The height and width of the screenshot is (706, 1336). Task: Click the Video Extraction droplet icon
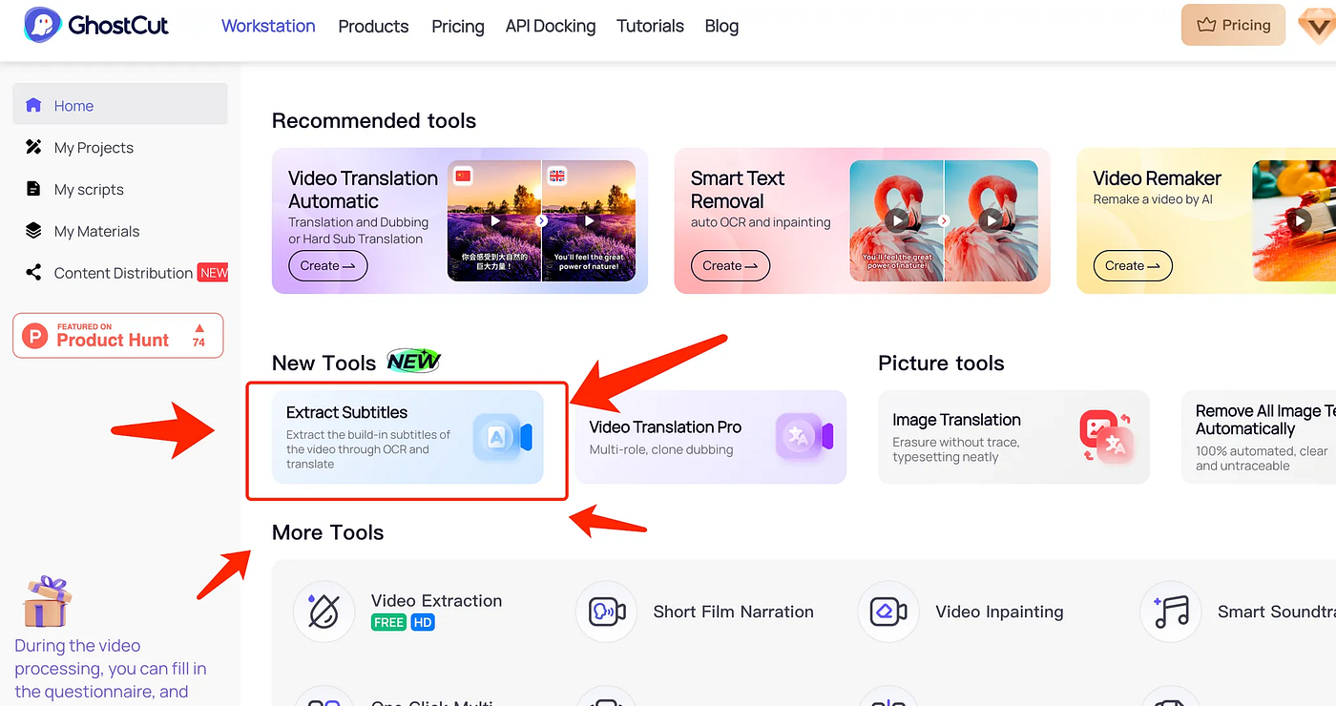coord(324,612)
